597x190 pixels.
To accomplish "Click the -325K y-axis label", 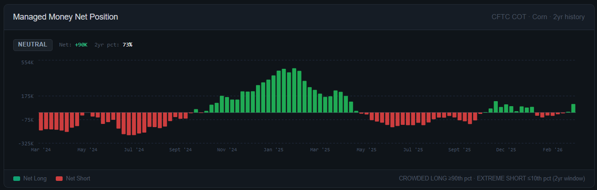I will 27,144.
